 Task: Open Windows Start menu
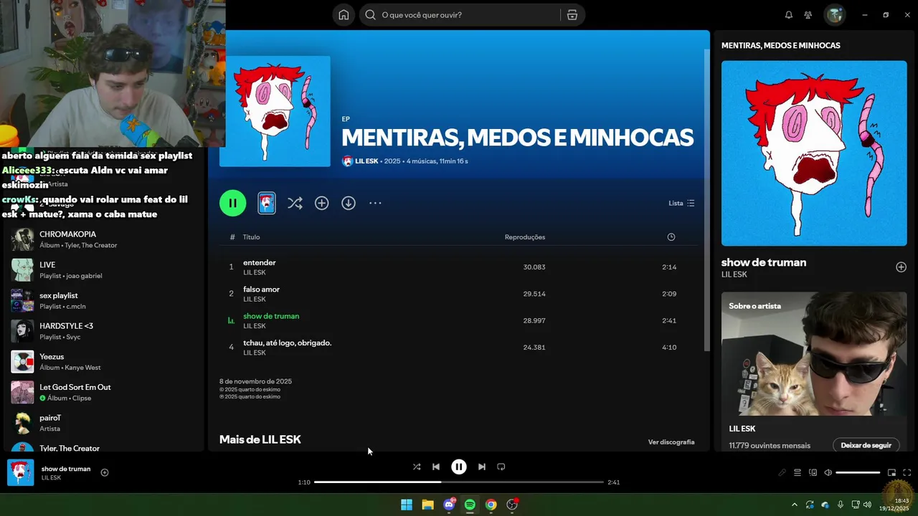pyautogui.click(x=407, y=505)
